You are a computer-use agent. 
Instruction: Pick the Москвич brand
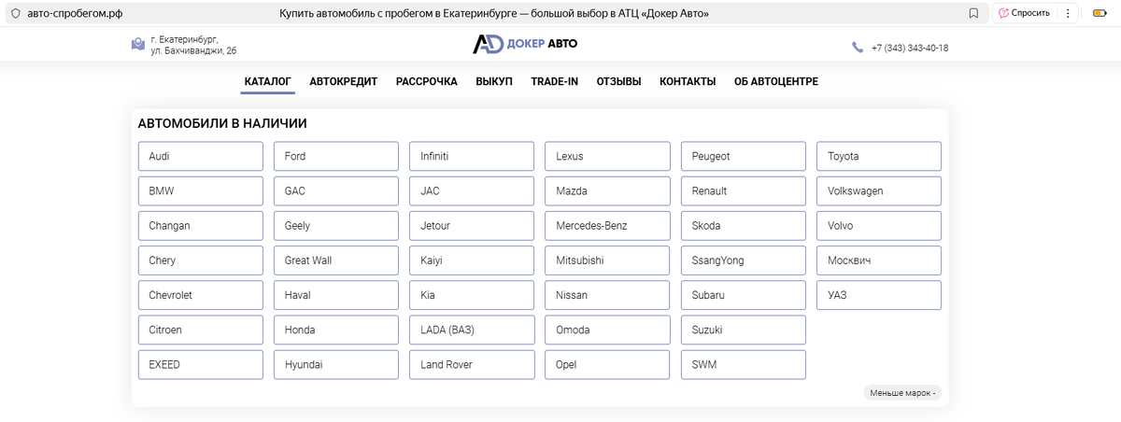coord(879,260)
